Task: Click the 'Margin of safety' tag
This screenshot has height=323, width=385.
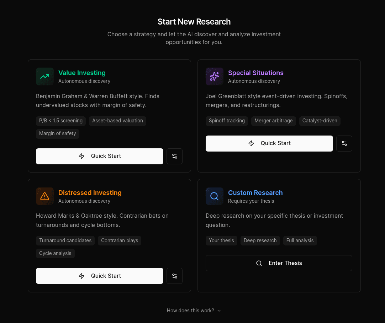Action: point(58,134)
